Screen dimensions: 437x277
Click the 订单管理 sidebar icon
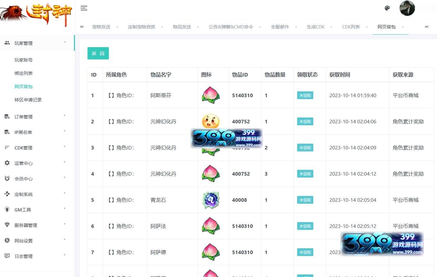coord(7,117)
